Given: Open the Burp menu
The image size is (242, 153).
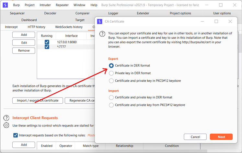Looking at the screenshot, I should (16, 5).
